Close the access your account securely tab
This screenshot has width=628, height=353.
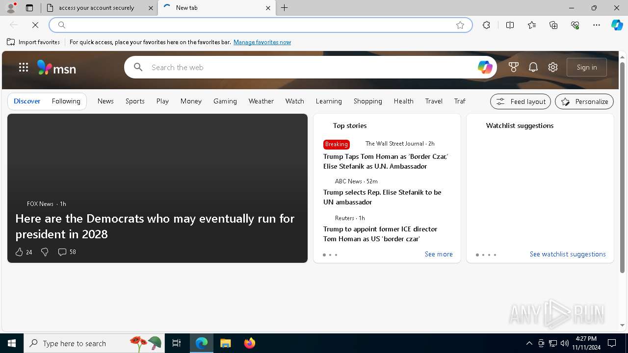tap(151, 8)
